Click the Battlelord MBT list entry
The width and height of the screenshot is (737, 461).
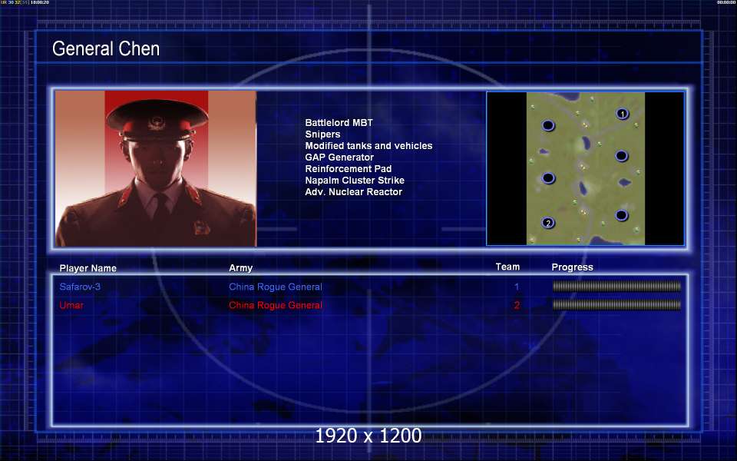pyautogui.click(x=339, y=123)
